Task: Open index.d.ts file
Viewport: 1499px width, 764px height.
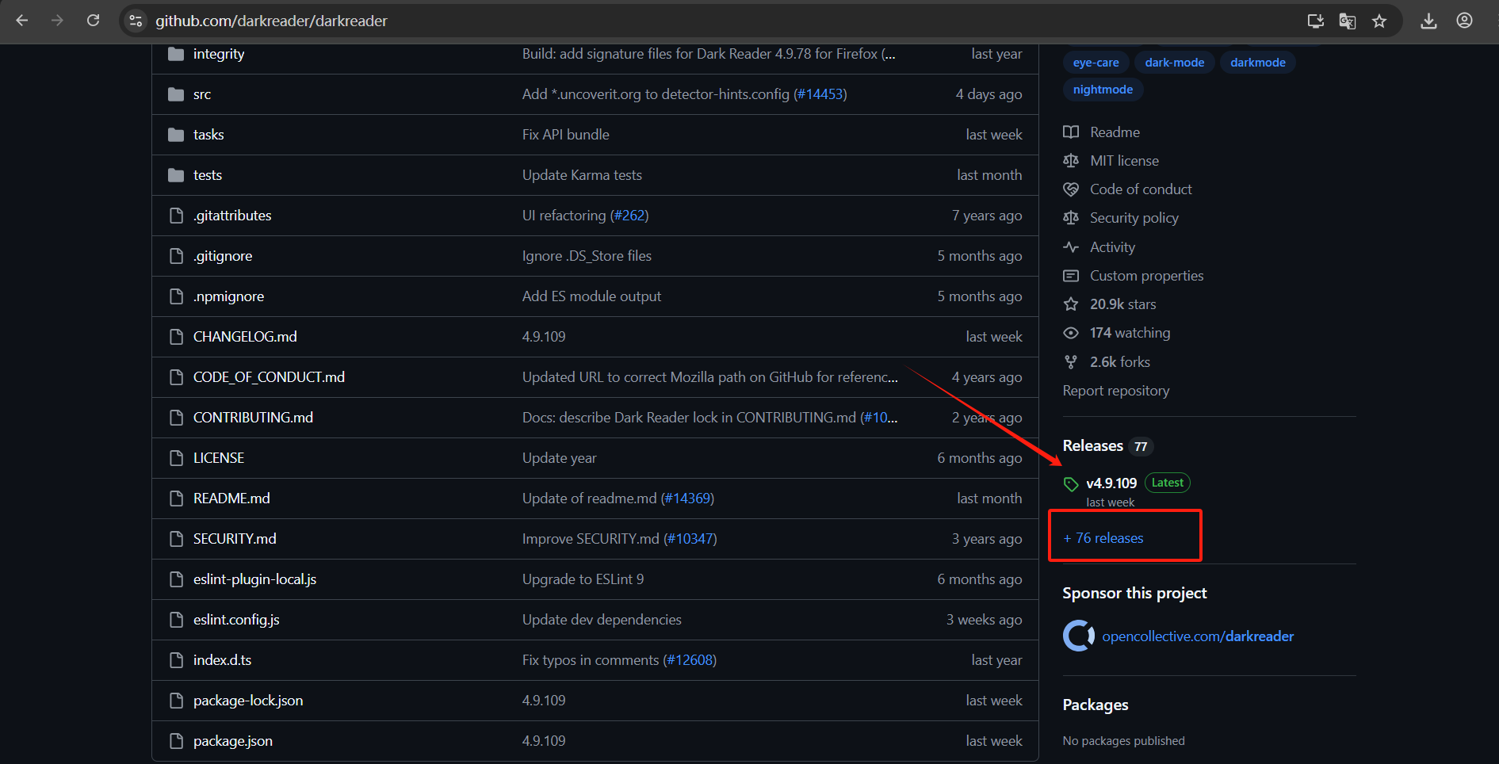Action: coord(222,660)
